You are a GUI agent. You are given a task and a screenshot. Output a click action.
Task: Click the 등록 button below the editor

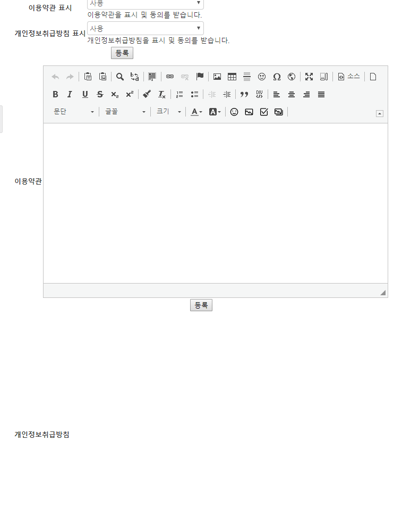[x=201, y=305]
